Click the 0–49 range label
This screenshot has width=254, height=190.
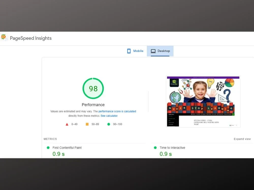[74, 124]
